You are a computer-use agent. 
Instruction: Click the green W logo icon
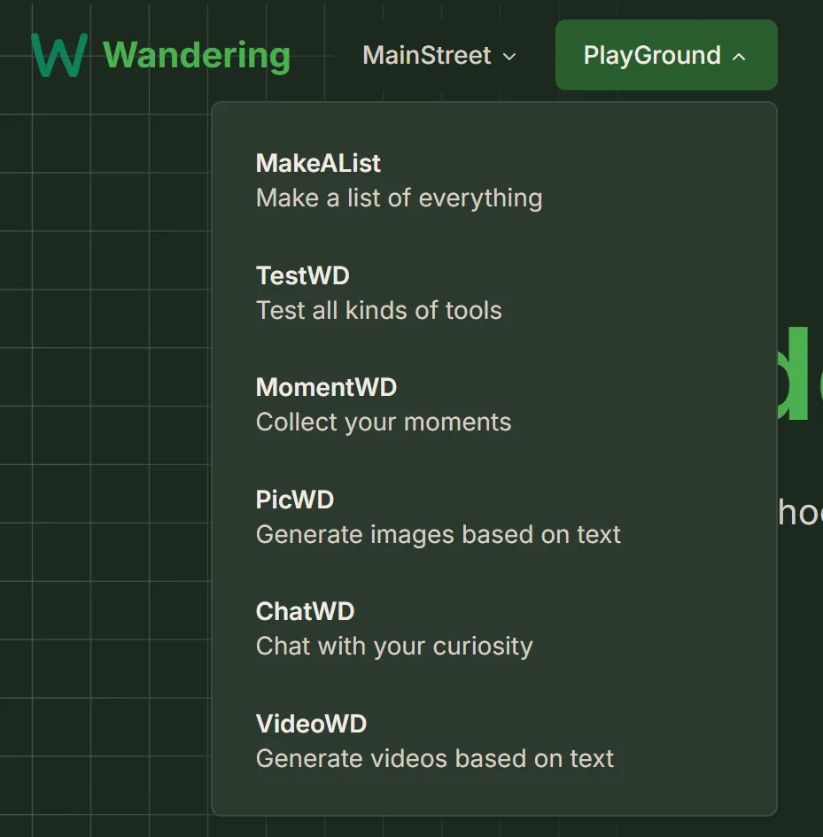(x=59, y=55)
